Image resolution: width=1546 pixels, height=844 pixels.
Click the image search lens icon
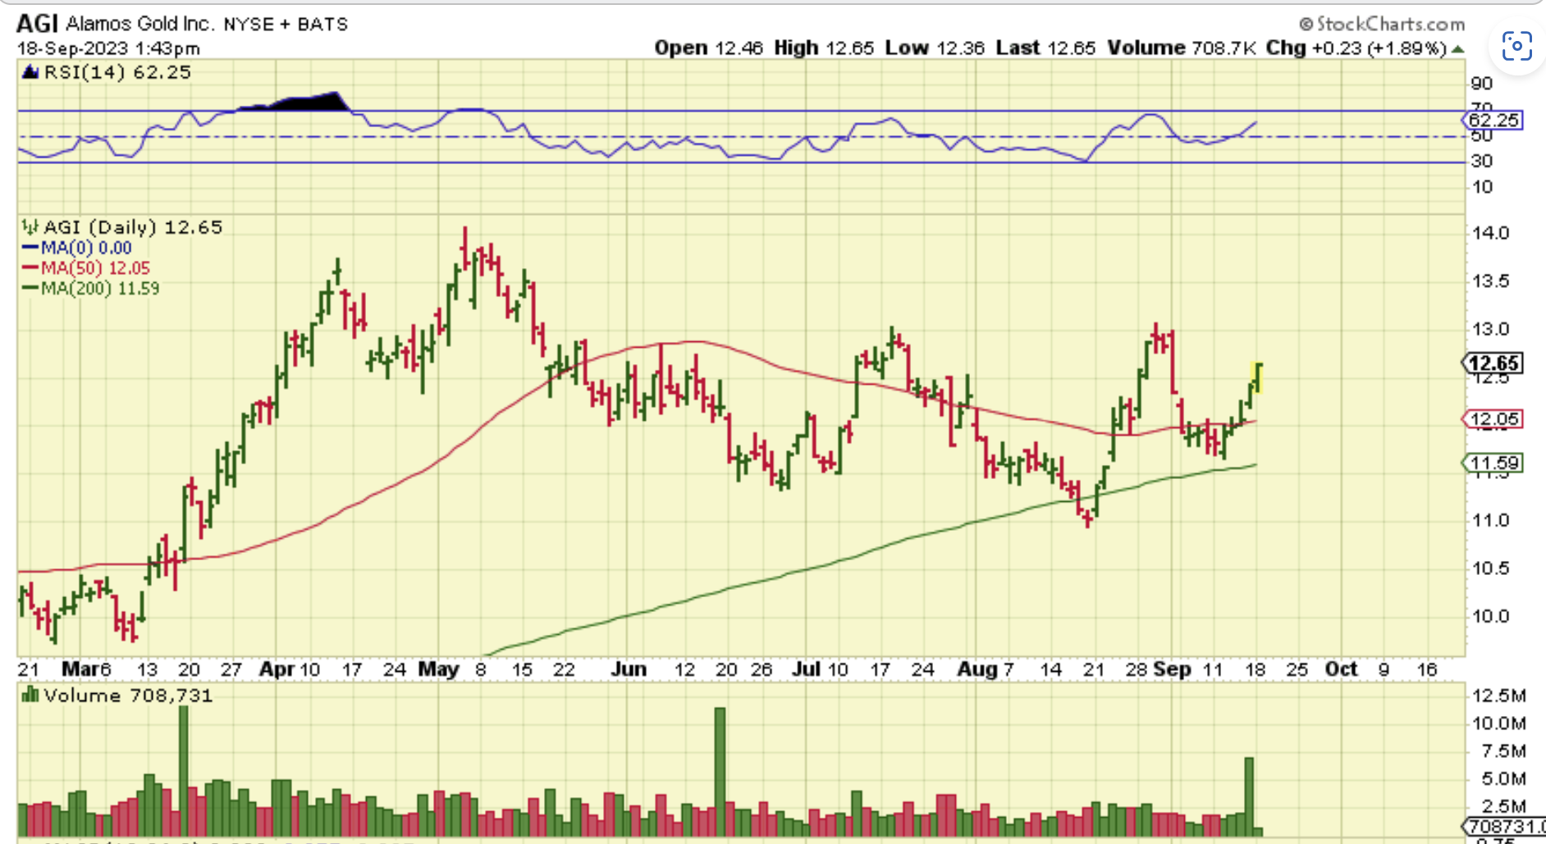point(1516,46)
